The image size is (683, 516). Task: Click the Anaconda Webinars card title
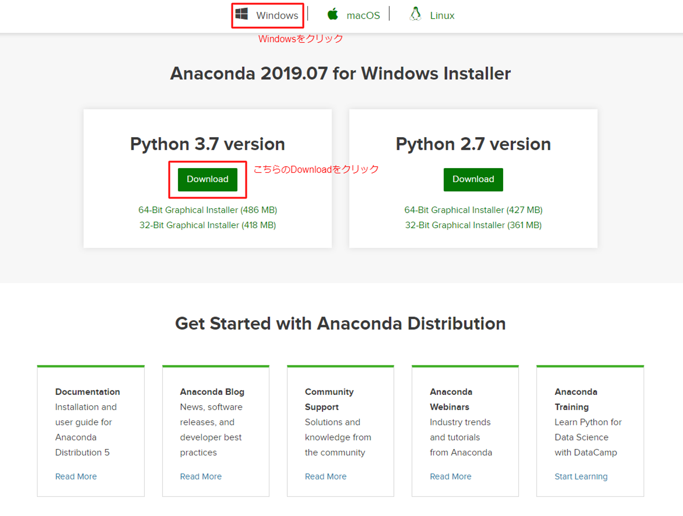[451, 399]
